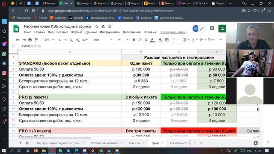Select the paint format roller
274x154 pixels.
point(36,40)
